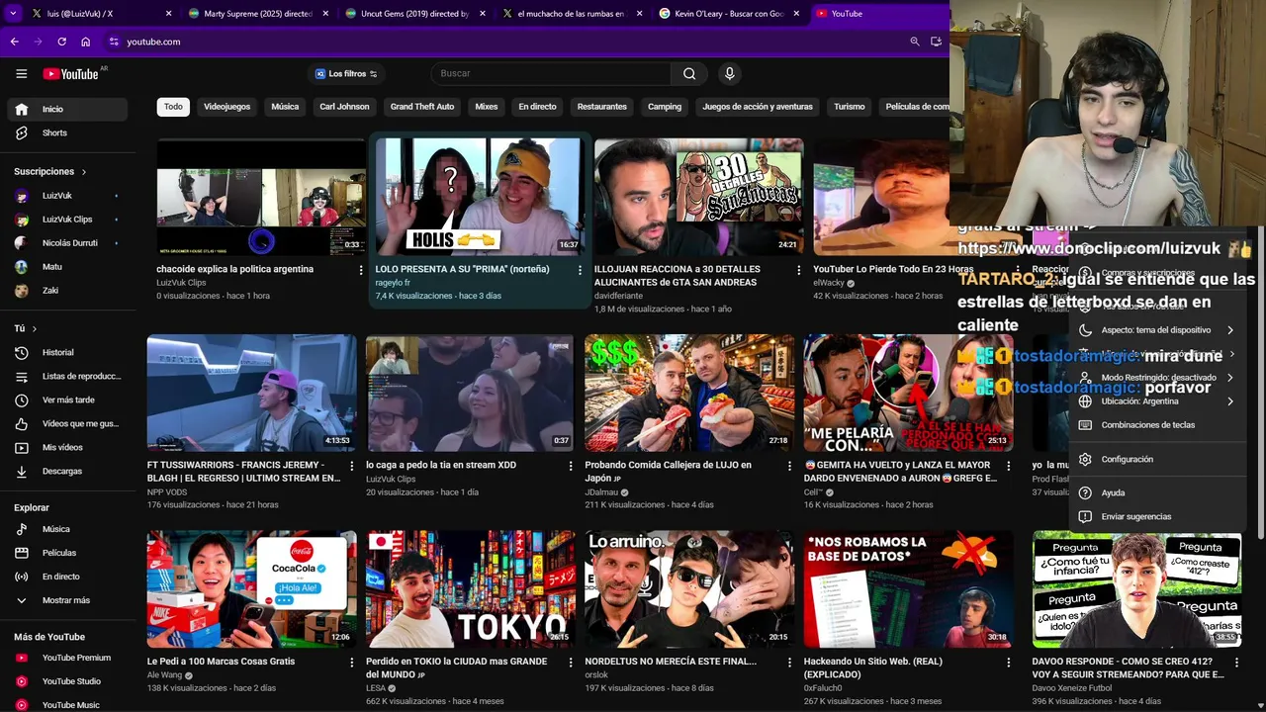The height and width of the screenshot is (712, 1266).
Task: Switch to the luis (@LuizVuk) / X browser tab
Action: 101,14
